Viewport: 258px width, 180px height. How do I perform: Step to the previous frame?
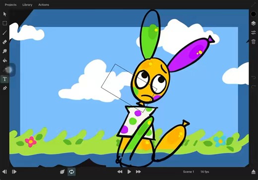click(x=4, y=172)
